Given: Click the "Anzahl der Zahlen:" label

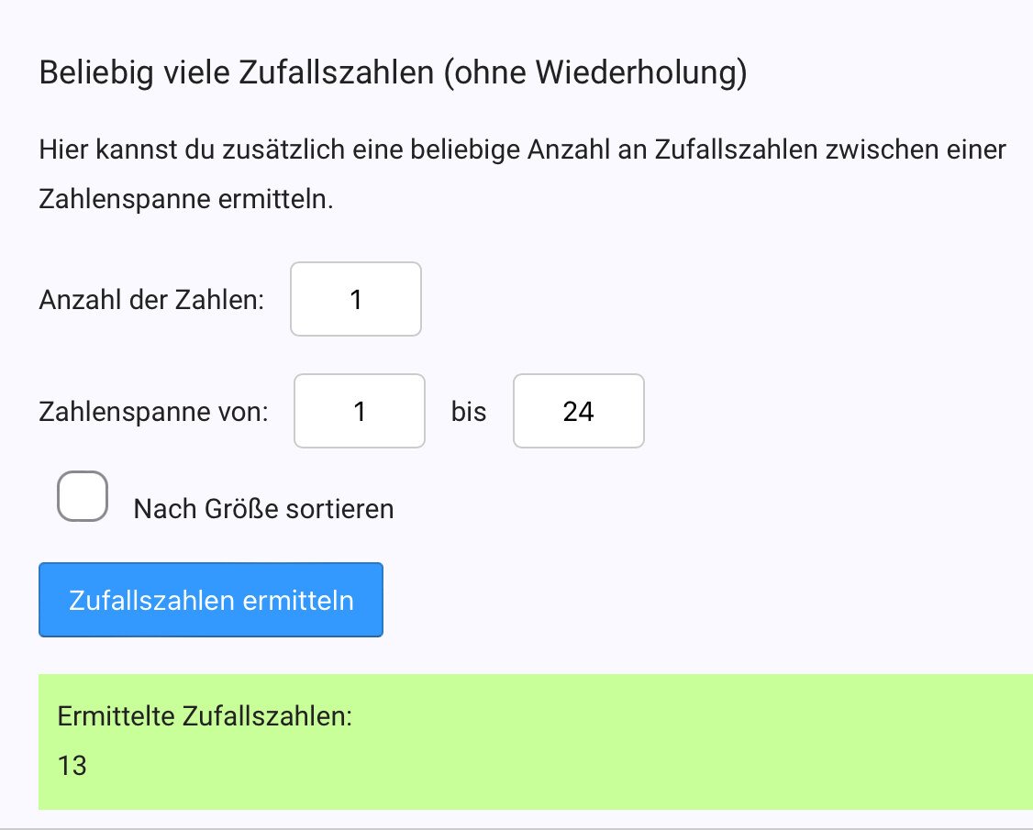Looking at the screenshot, I should click(151, 300).
